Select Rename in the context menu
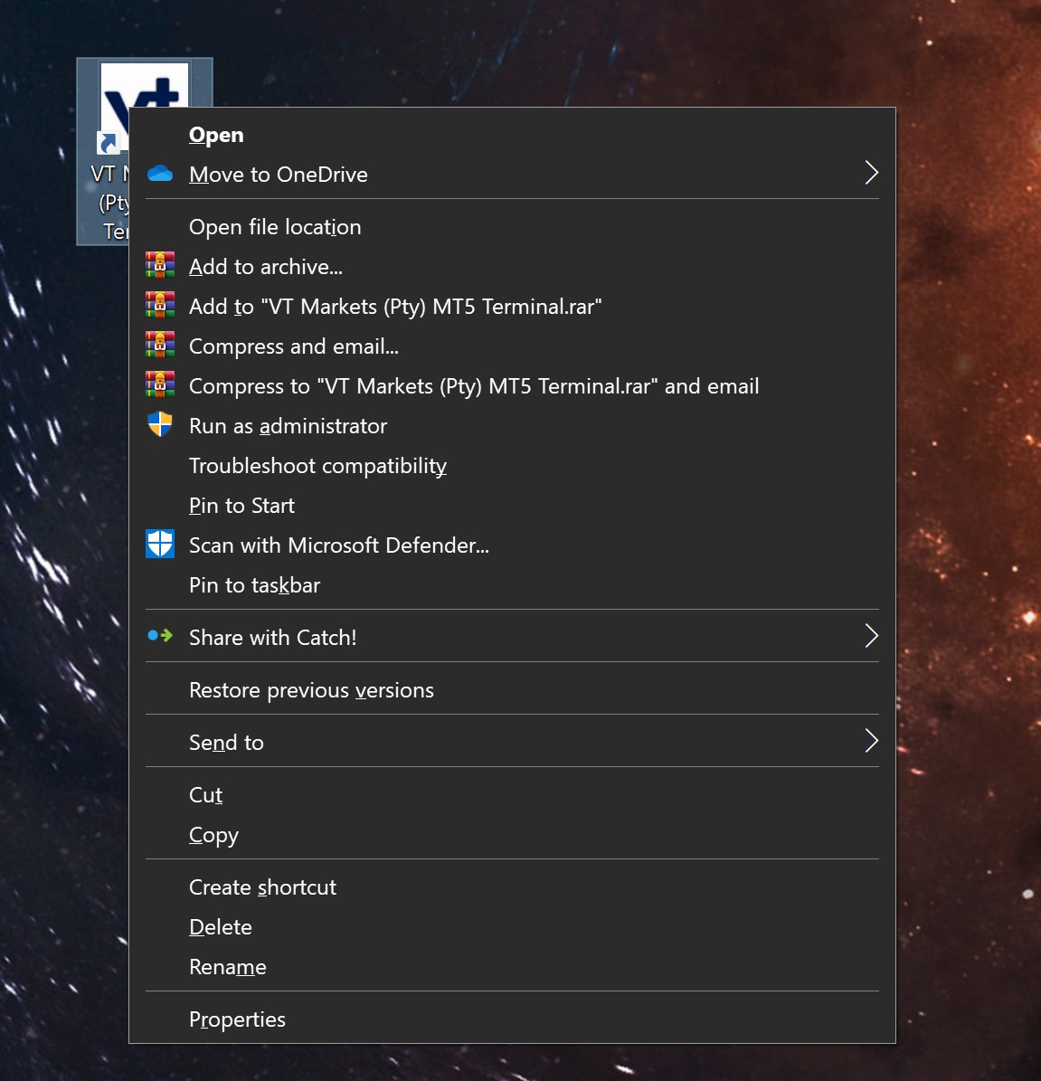This screenshot has height=1081, width=1041. pyautogui.click(x=512, y=967)
